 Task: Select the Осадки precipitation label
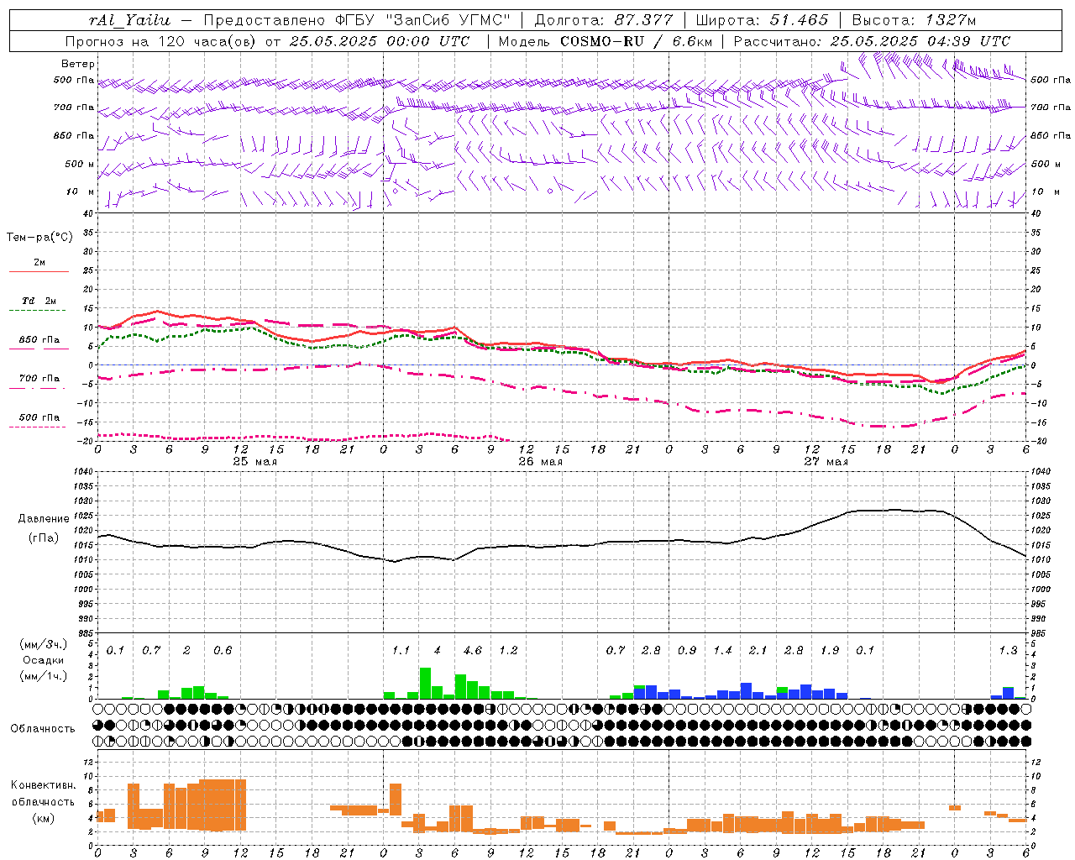coord(44,660)
